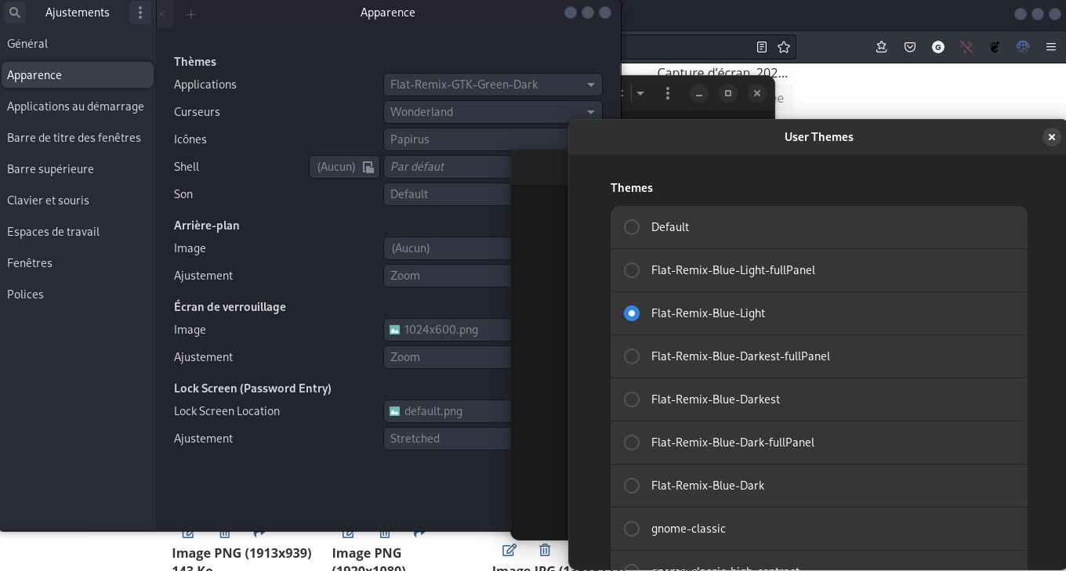The width and height of the screenshot is (1066, 571).
Task: Open the bookmarks tray toolbar icon
Action: [x=882, y=47]
